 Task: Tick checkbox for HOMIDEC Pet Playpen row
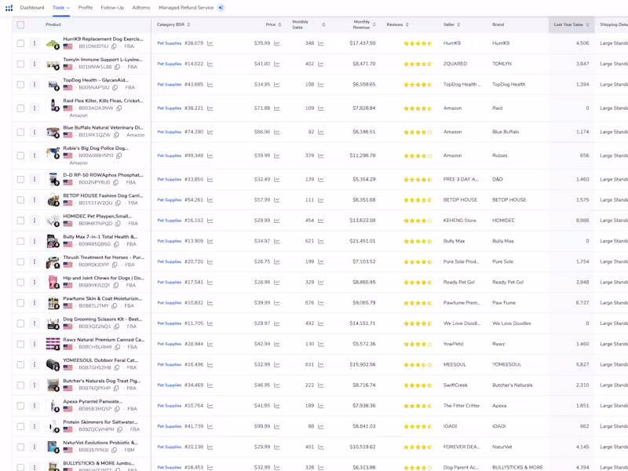20,221
